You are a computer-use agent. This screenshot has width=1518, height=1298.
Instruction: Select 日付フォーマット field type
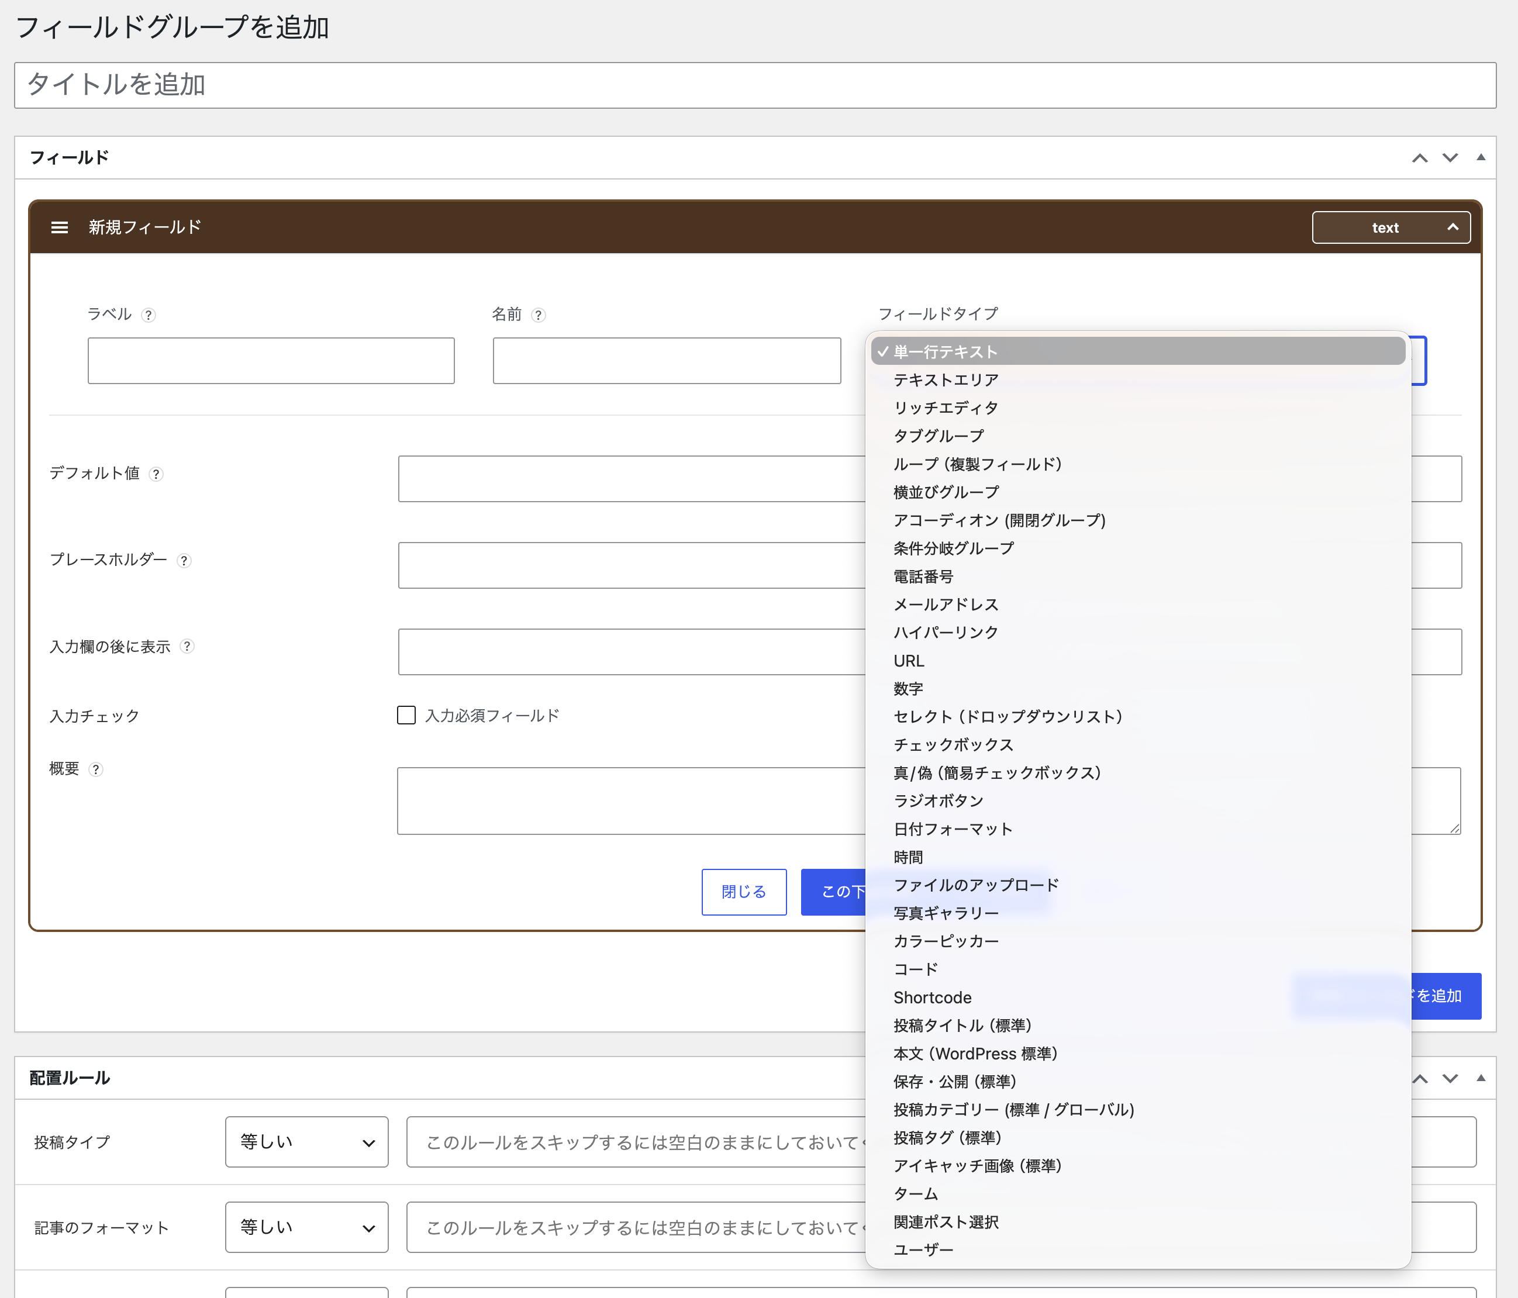click(1138, 828)
